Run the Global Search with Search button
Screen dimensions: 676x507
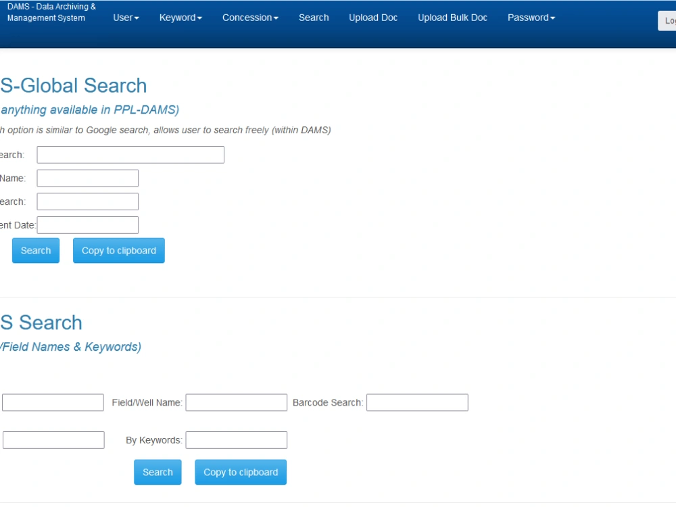(35, 250)
